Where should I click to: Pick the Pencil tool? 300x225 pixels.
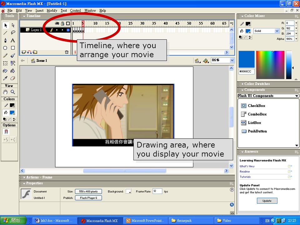pyautogui.click(x=5, y=56)
